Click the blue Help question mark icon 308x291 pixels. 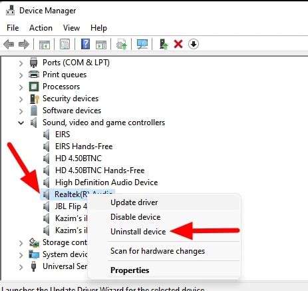(85, 44)
